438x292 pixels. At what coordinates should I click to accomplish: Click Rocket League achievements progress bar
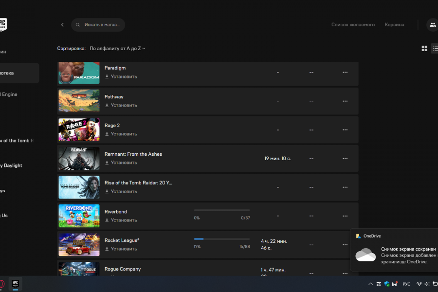coord(222,239)
